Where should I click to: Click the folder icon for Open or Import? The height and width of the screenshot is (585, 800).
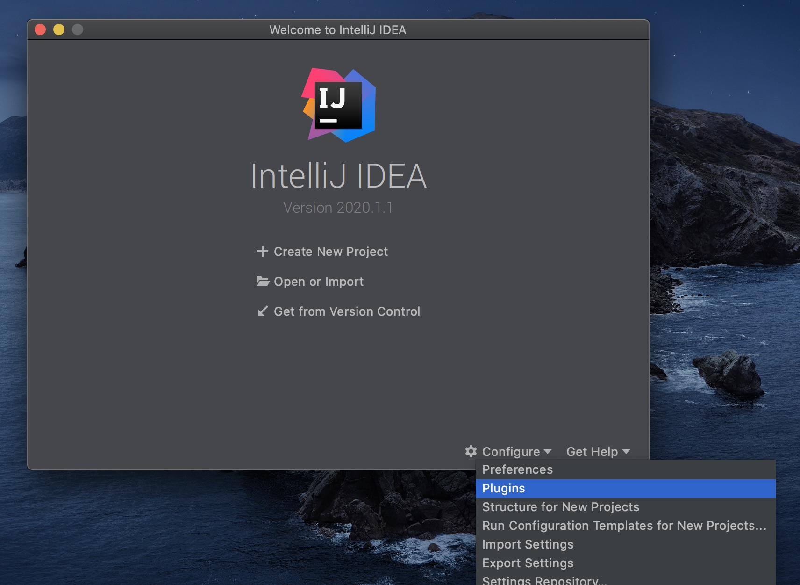pos(263,282)
